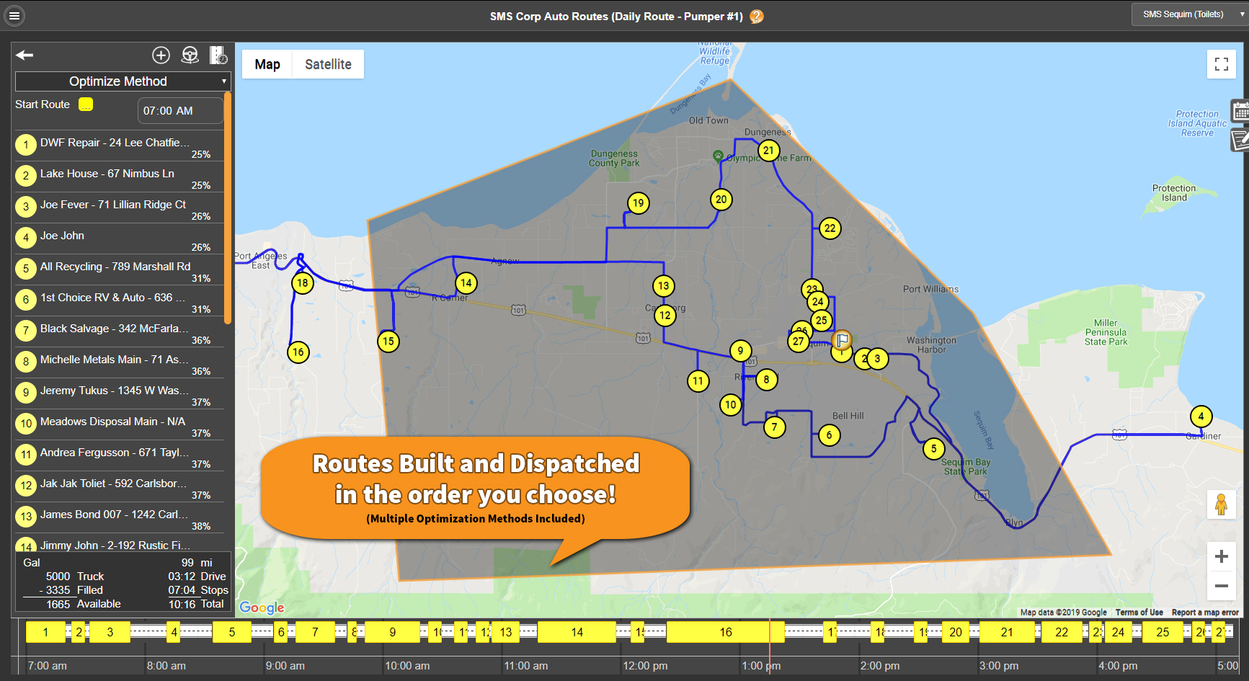Image resolution: width=1249 pixels, height=681 pixels.
Task: Click the yellow Start Route color swatch
Action: pos(86,104)
